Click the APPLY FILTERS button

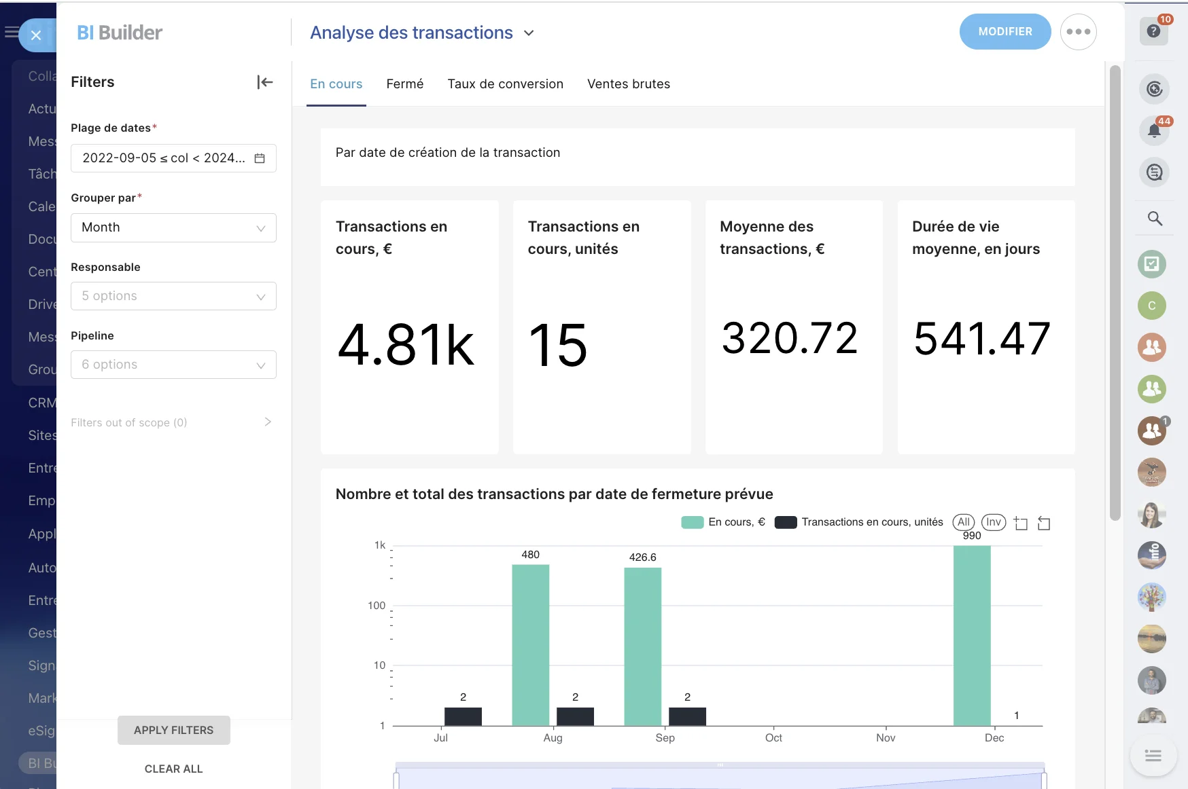[173, 730]
